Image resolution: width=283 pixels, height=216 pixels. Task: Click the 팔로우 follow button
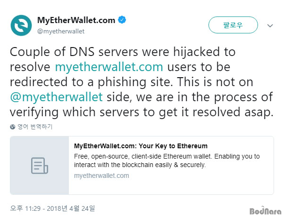233,25
